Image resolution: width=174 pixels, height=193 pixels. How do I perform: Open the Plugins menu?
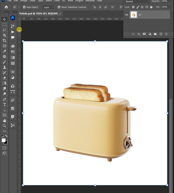coord(79,1)
